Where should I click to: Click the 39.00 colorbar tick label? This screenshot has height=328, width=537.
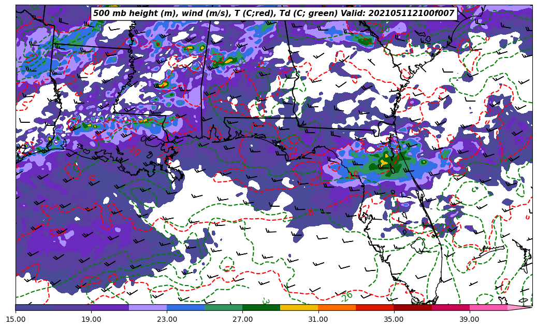point(469,320)
